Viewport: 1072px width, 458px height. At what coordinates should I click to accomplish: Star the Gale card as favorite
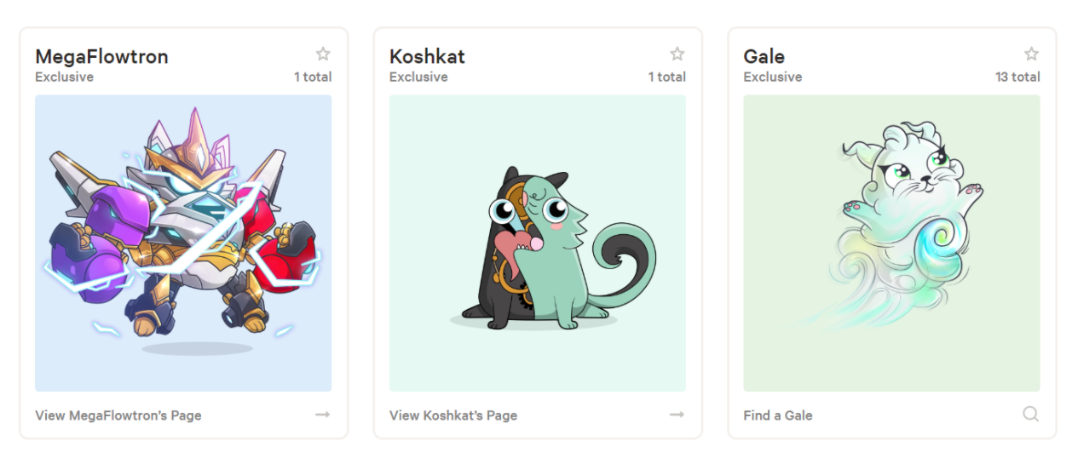[1031, 54]
